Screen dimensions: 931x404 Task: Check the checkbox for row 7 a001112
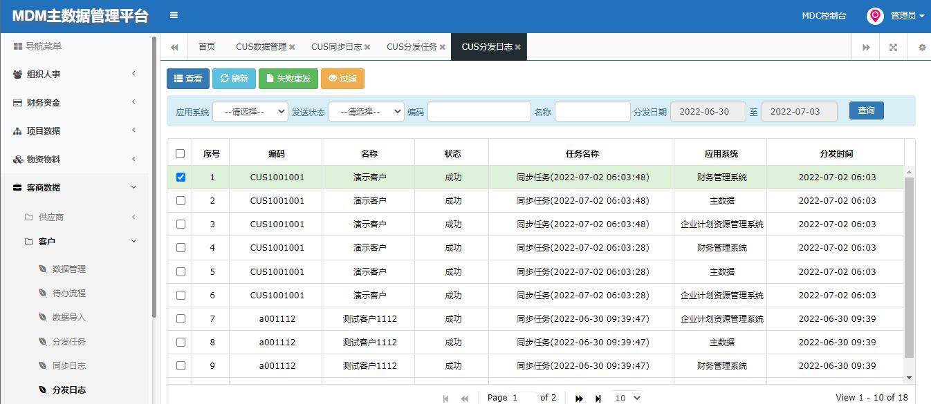pyautogui.click(x=181, y=318)
